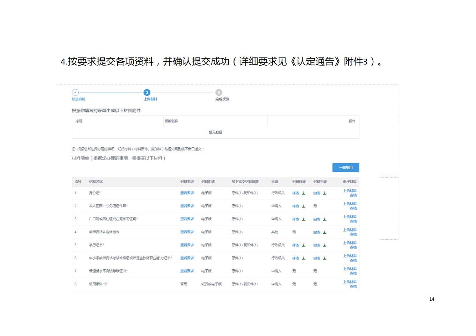Viewport: 476px width, 336px height.
Task: View 查看要求 for 普通话水平测试等级证书
Action: (187, 271)
